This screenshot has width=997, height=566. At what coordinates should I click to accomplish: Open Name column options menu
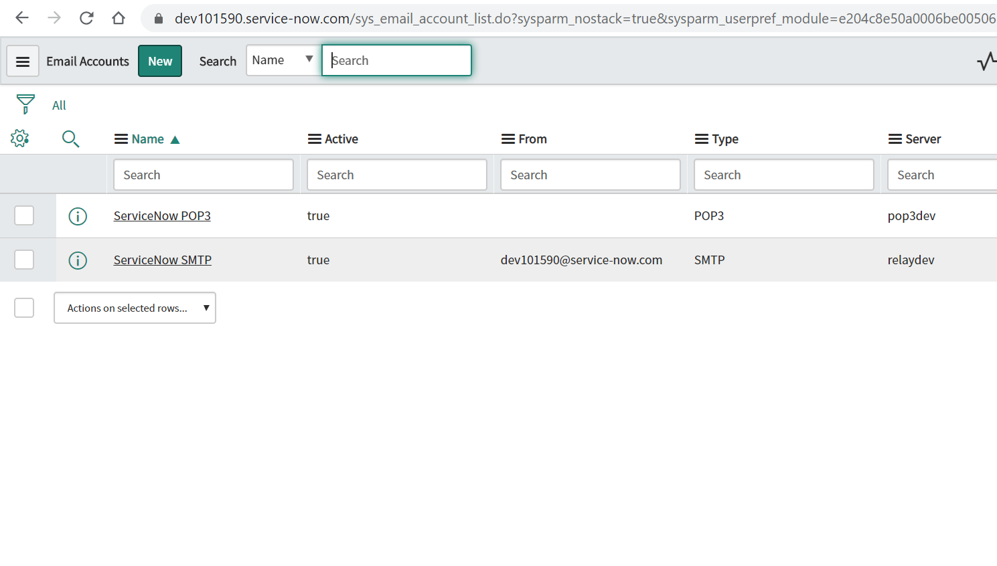click(x=121, y=139)
